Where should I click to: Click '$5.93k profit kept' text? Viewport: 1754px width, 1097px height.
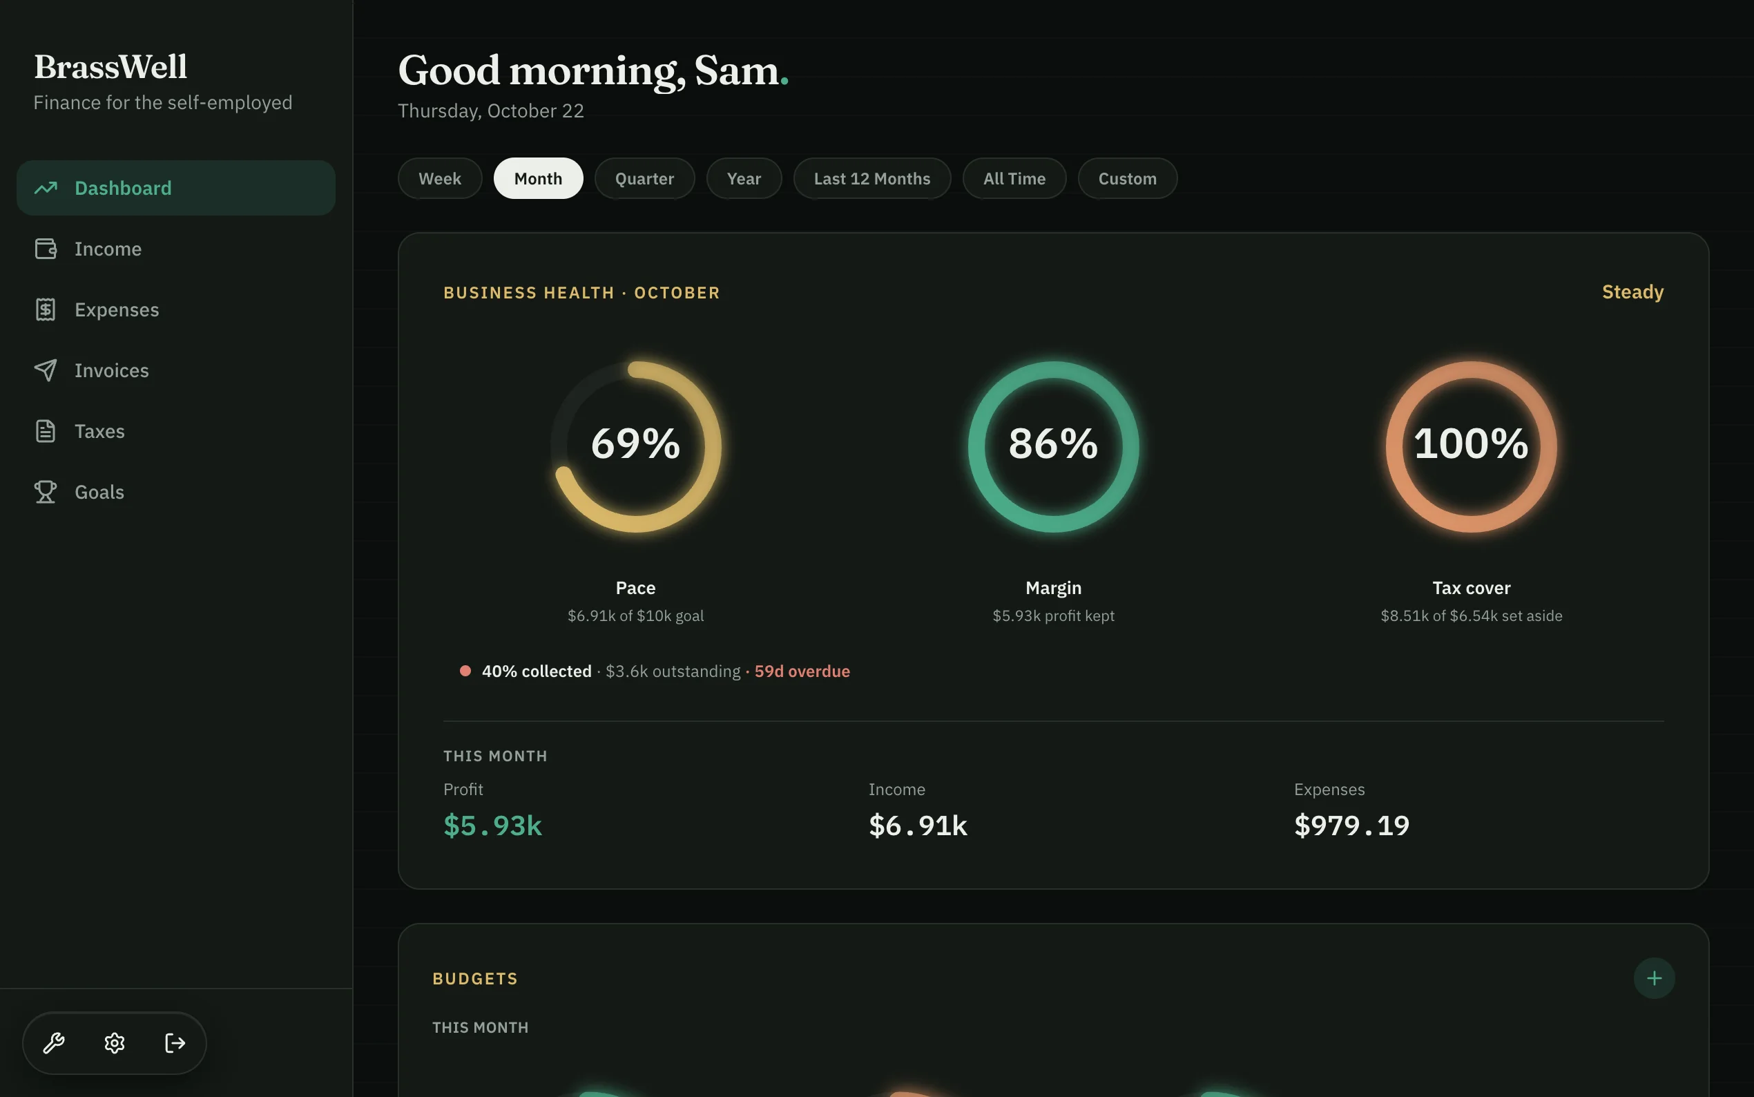(x=1054, y=616)
